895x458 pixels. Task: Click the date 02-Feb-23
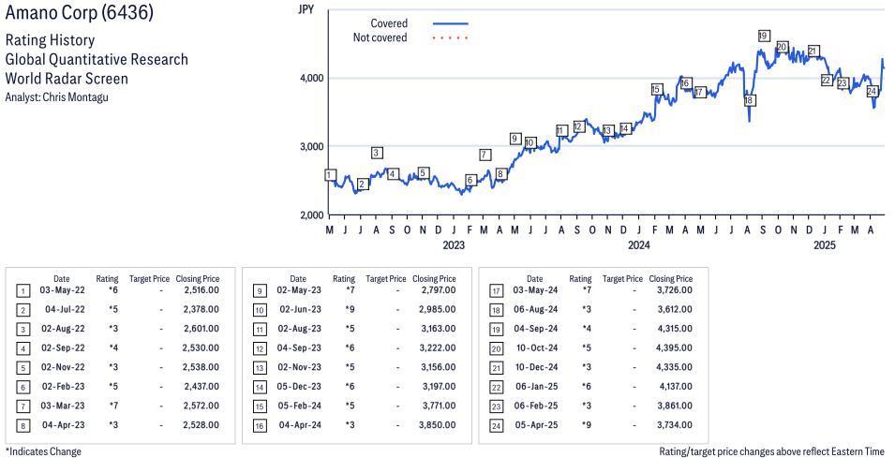(64, 387)
